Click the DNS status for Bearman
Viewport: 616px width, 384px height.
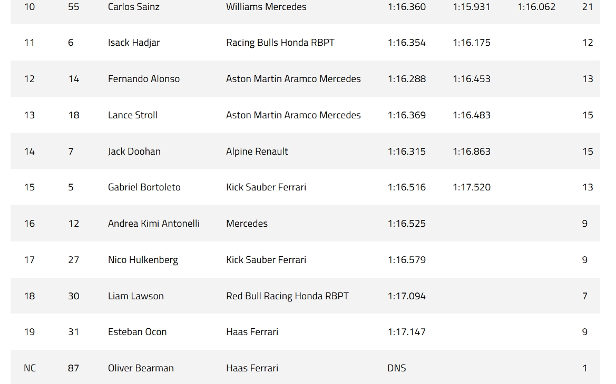tap(397, 368)
